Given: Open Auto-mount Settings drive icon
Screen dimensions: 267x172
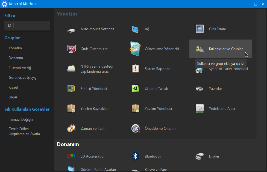Looking at the screenshot, I should tap(71, 31).
